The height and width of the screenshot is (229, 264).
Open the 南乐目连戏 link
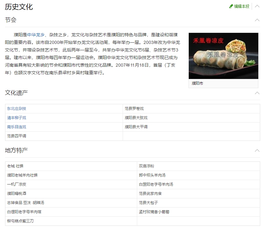[16, 127]
